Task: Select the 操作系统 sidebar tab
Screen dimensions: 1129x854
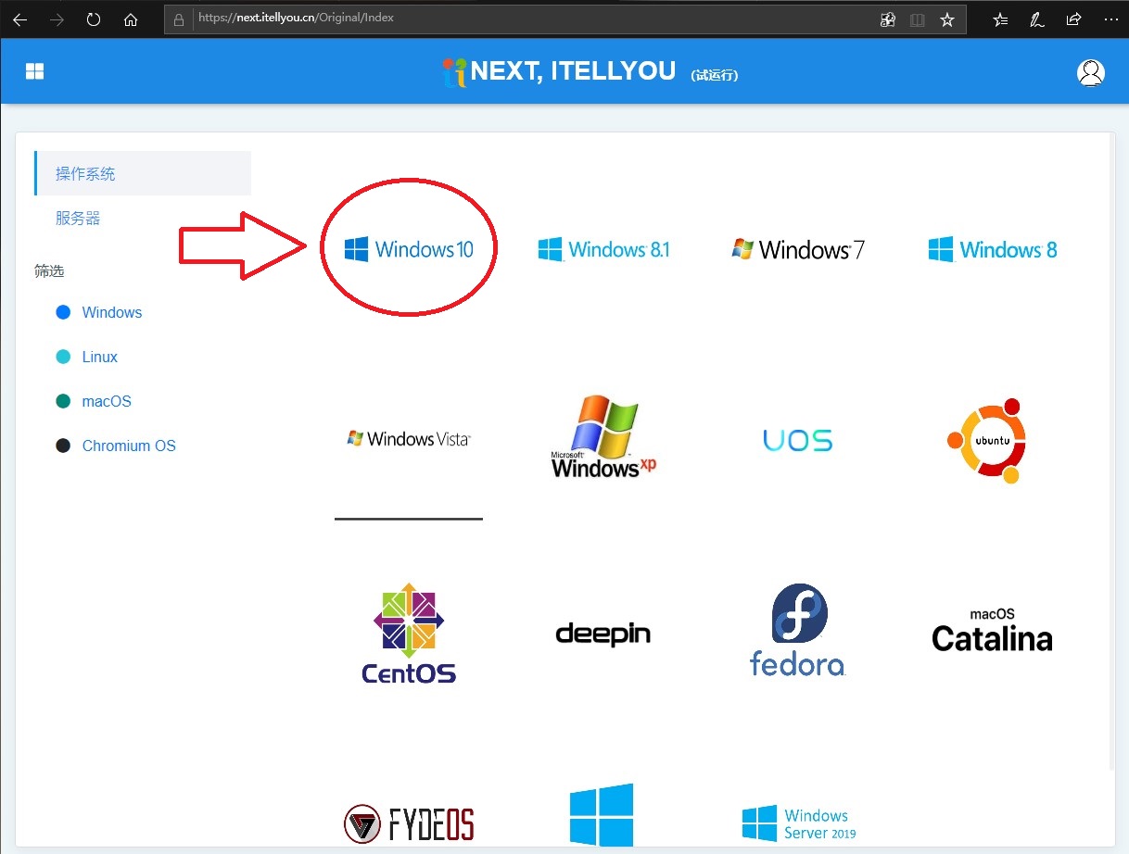Action: tap(143, 173)
